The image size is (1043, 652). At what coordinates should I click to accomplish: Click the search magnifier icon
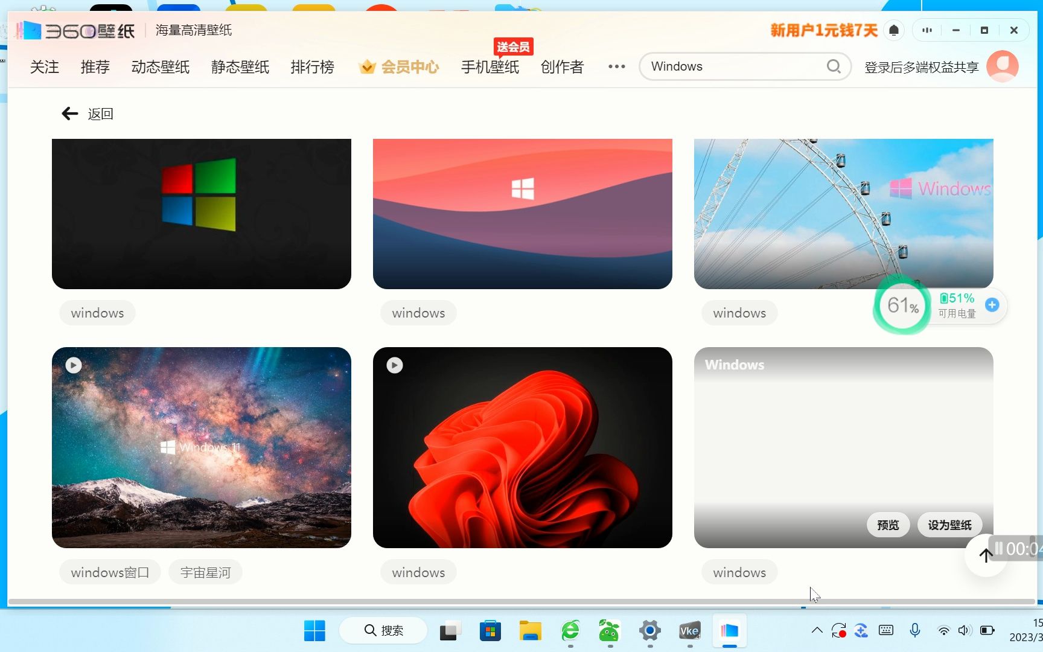click(x=834, y=66)
